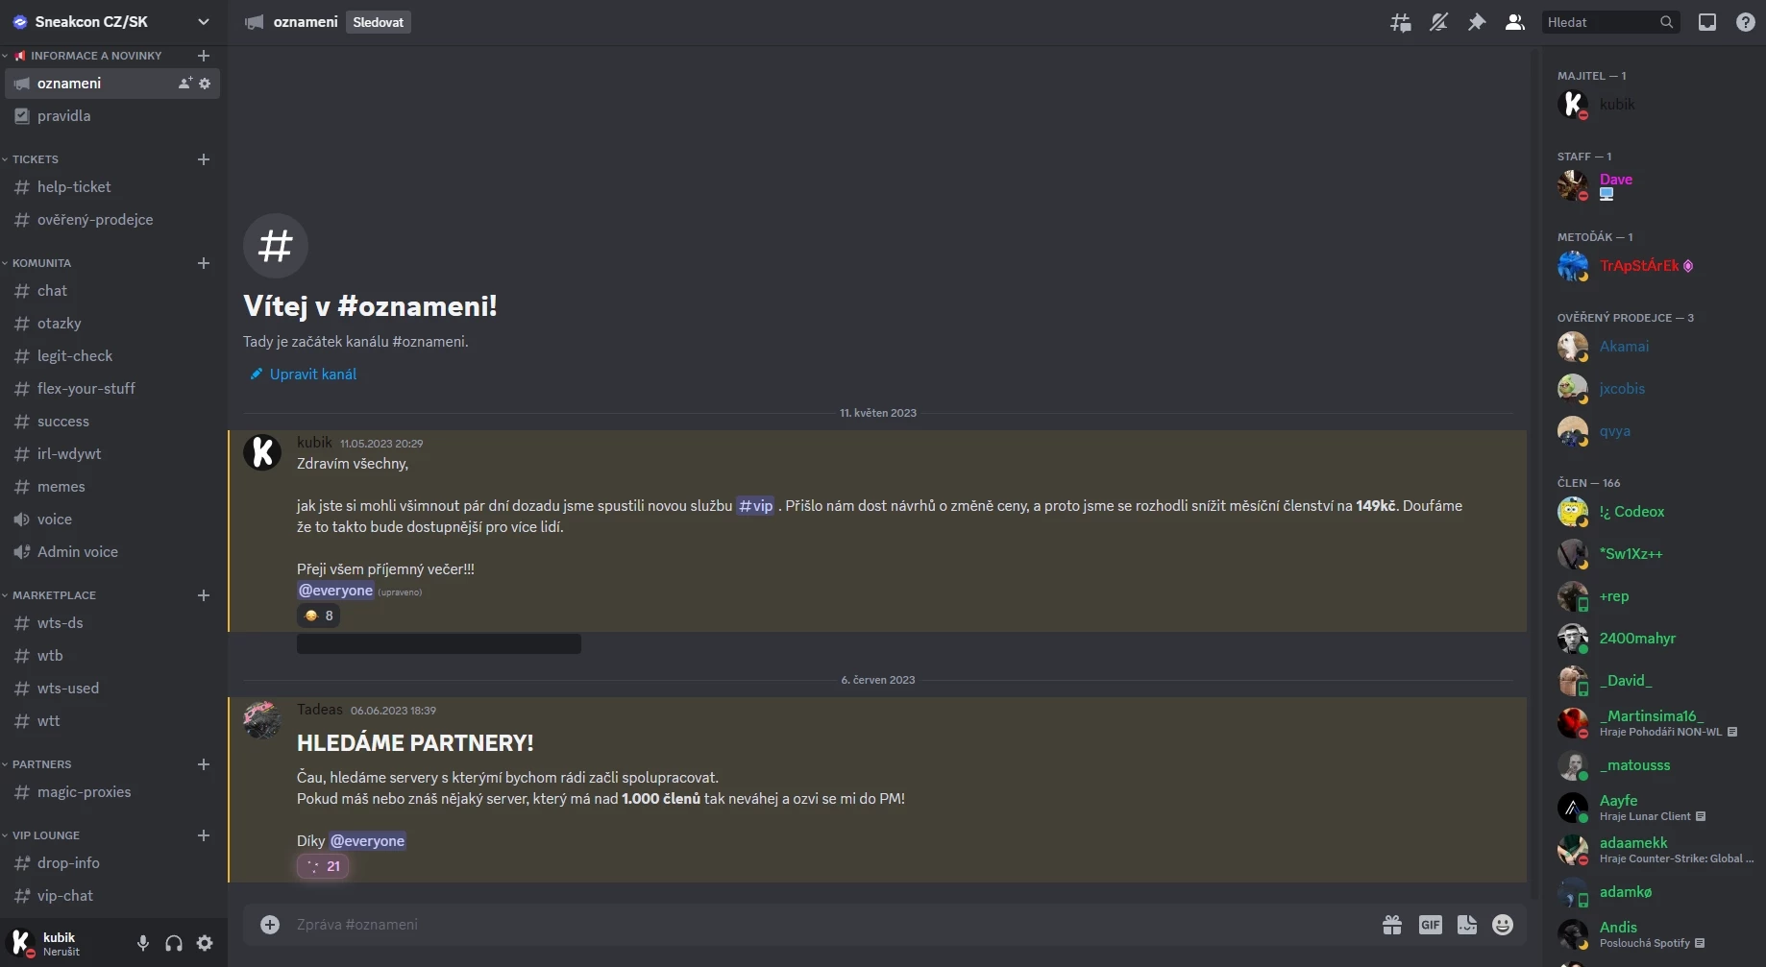Viewport: 1766px width, 967px height.
Task: Open the gift icon in message bar
Action: point(1392,925)
